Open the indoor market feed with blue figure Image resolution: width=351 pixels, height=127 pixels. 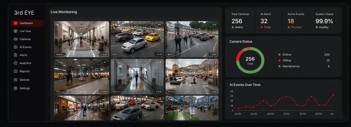click(x=82, y=77)
